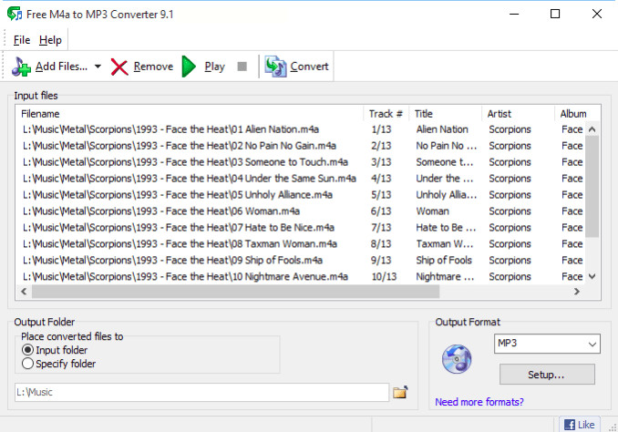This screenshot has height=432, width=618.
Task: Click the output folder path field
Action: click(201, 392)
